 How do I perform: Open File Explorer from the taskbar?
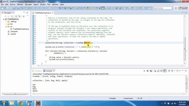[12, 103]
